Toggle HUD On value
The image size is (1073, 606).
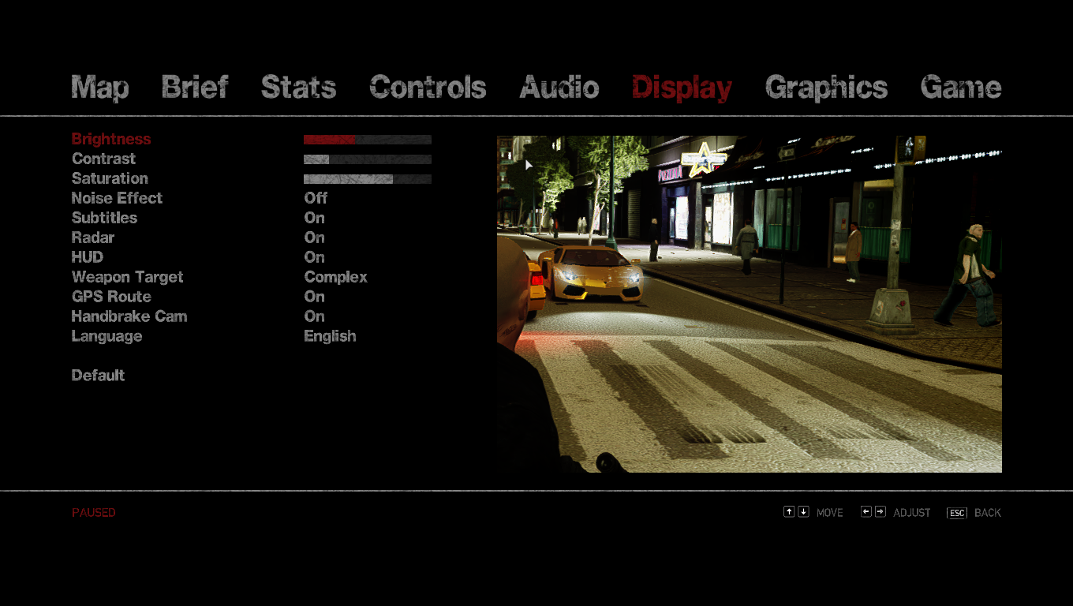[315, 257]
